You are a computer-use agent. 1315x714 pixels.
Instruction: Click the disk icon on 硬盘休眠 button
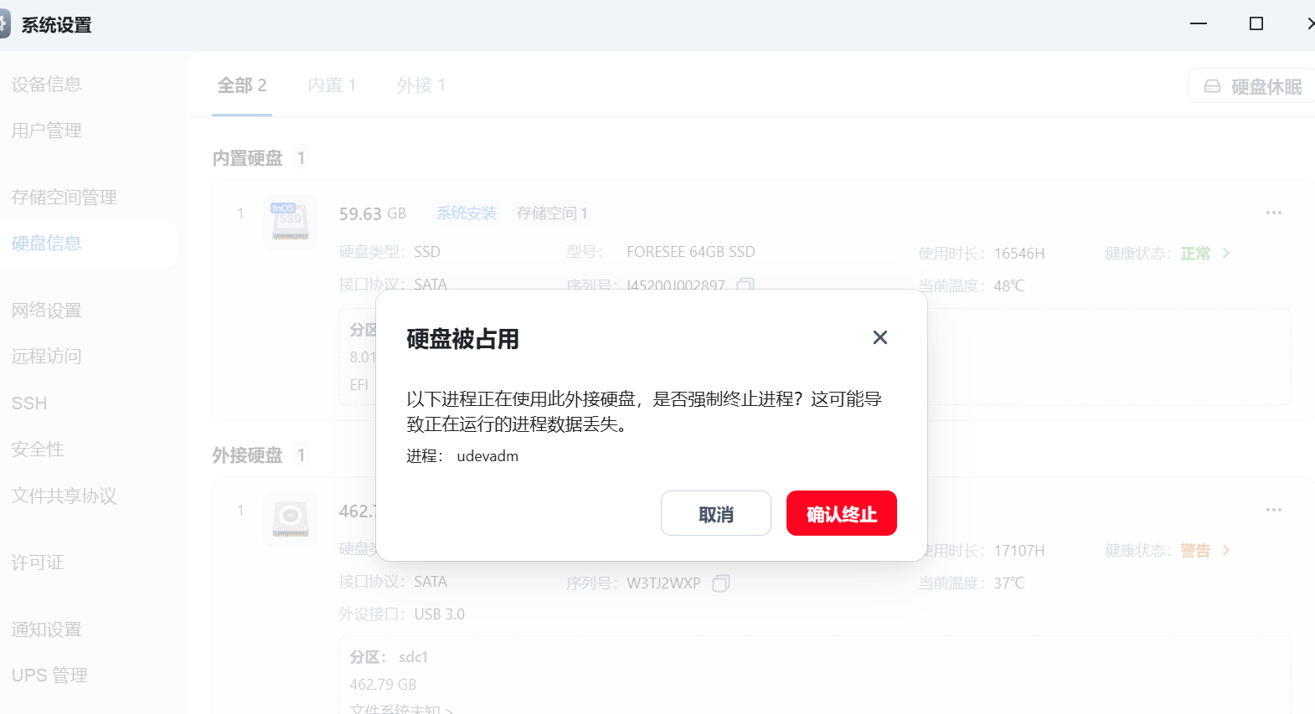point(1212,86)
